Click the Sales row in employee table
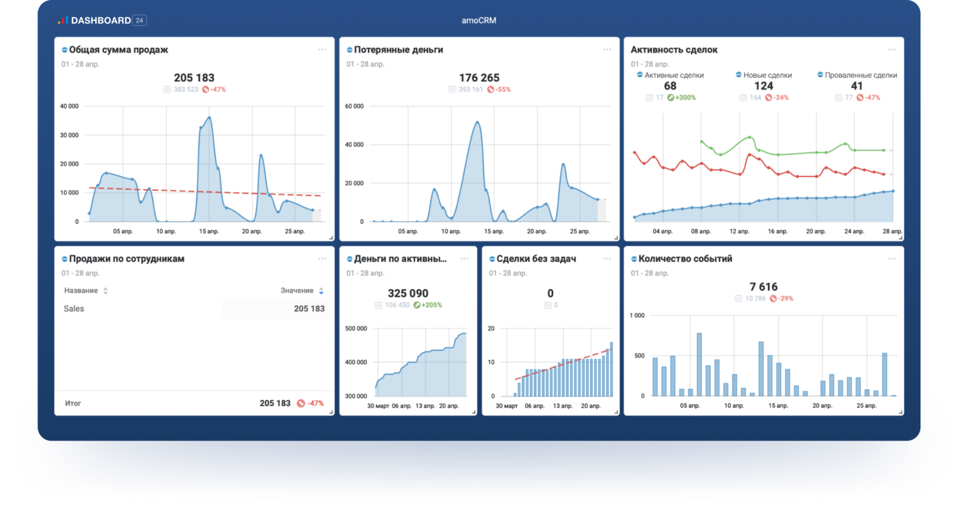This screenshot has width=967, height=505. click(x=194, y=309)
